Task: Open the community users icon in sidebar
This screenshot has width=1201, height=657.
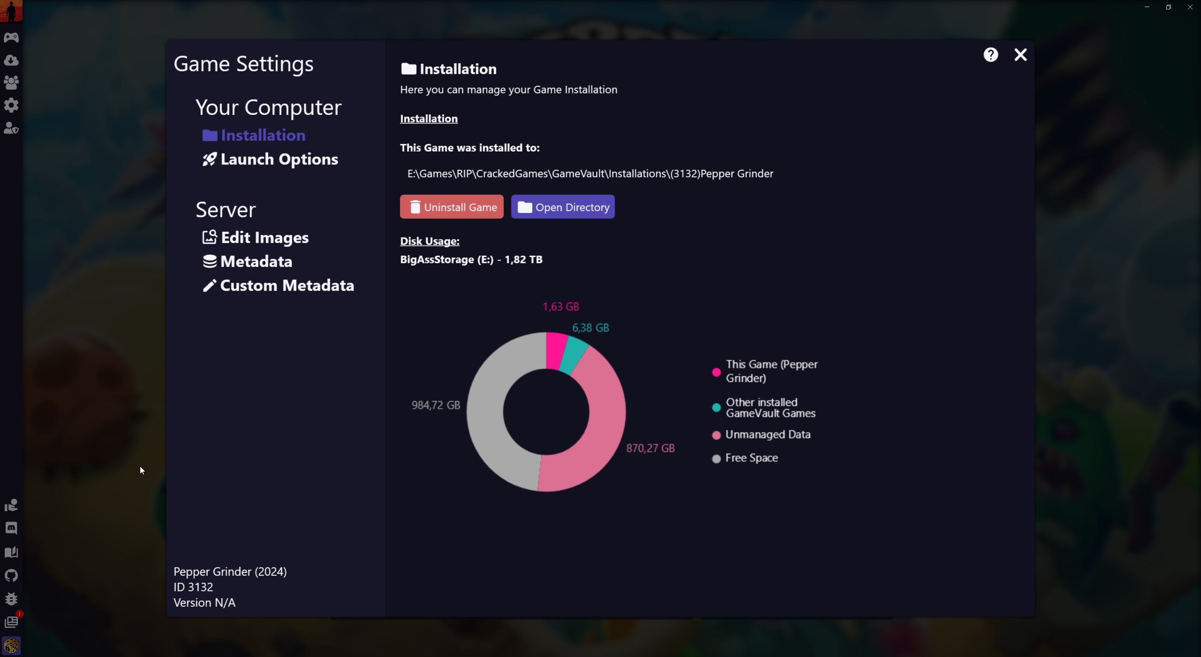Action: click(x=11, y=83)
